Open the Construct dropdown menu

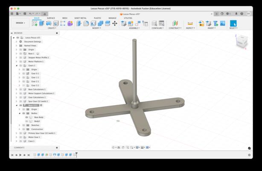pyautogui.click(x=175, y=28)
